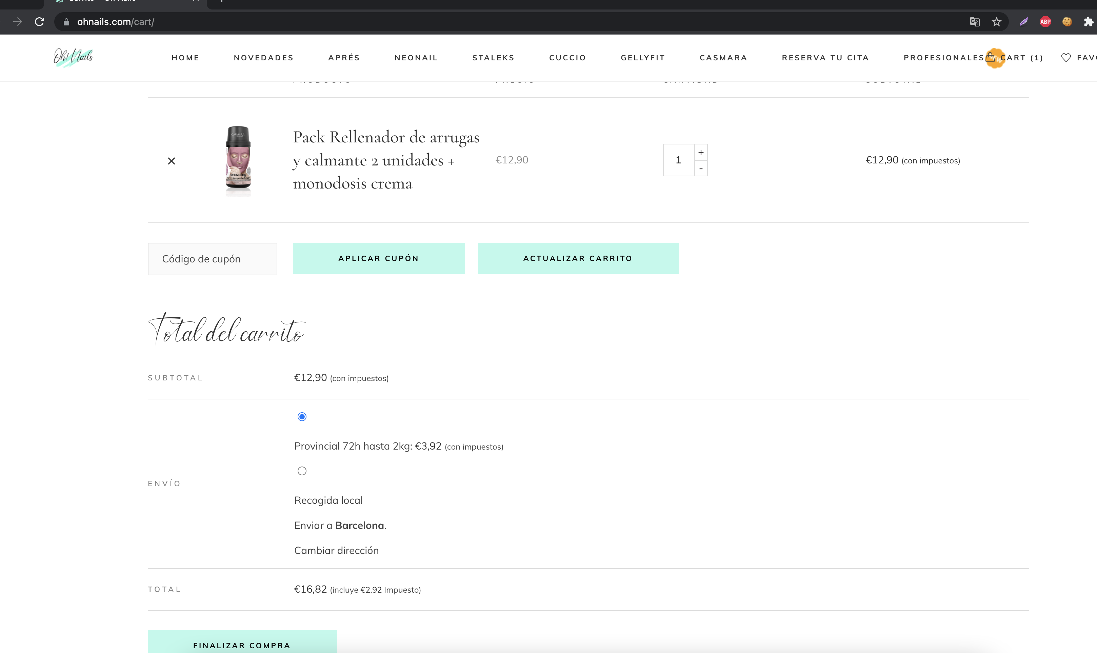Screen dimensions: 1097x653
Task: Click the favorites heart icon
Action: 1066,58
